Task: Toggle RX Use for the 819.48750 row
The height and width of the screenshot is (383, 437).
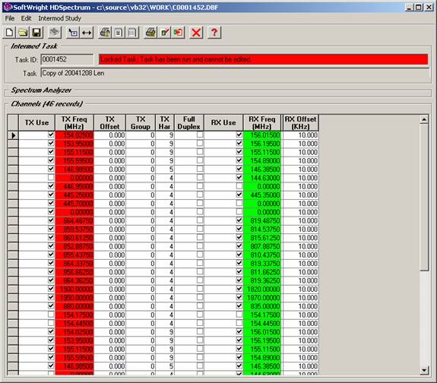Action: click(239, 220)
